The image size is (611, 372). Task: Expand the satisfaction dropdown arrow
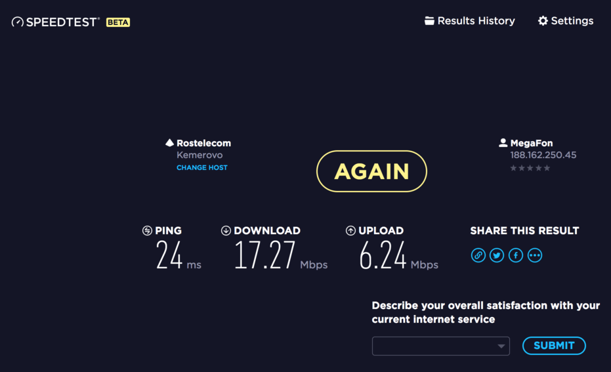501,346
